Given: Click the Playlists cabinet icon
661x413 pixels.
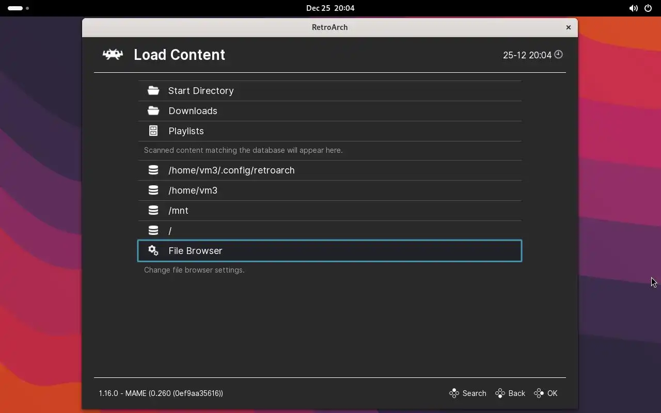Looking at the screenshot, I should [153, 131].
